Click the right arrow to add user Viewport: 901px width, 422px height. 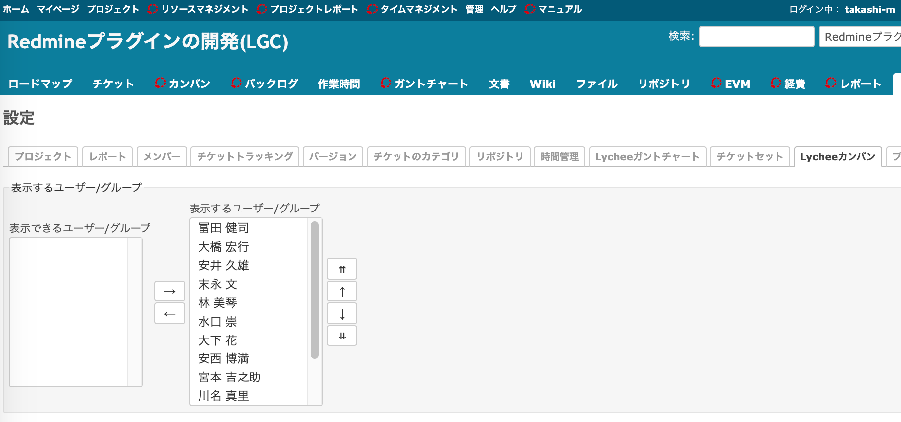pyautogui.click(x=170, y=292)
